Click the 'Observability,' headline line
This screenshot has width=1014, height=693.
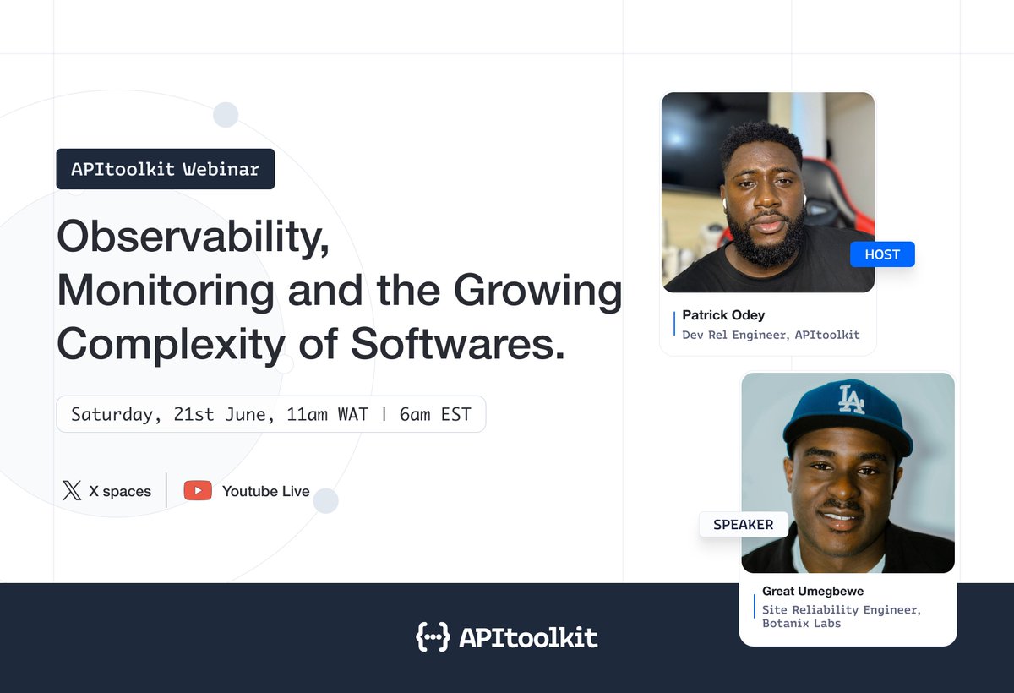194,239
